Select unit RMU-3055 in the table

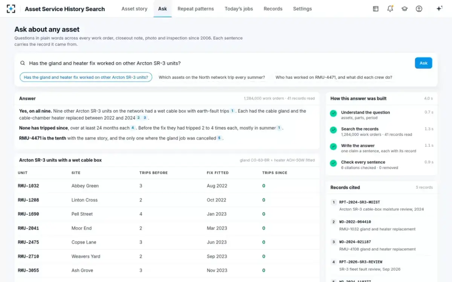(x=28, y=270)
